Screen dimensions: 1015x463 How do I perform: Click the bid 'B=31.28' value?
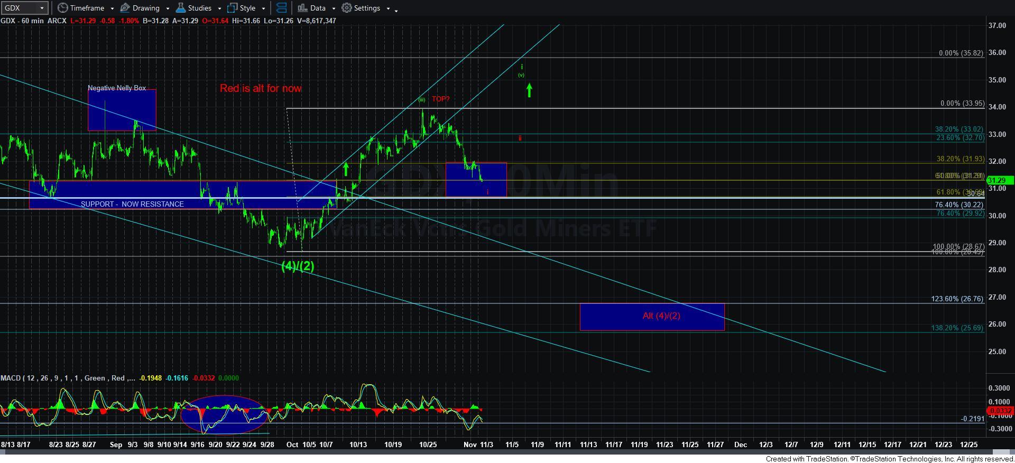[156, 21]
